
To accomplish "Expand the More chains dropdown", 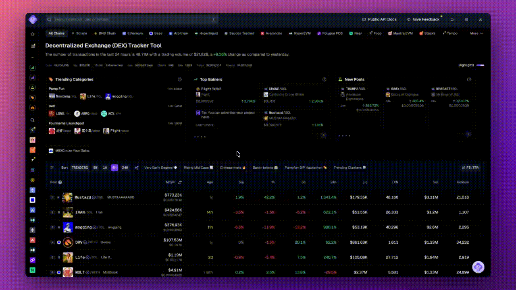I will point(476,33).
